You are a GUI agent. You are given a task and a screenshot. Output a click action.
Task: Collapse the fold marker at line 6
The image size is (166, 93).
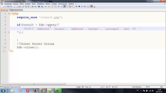pos(9,32)
